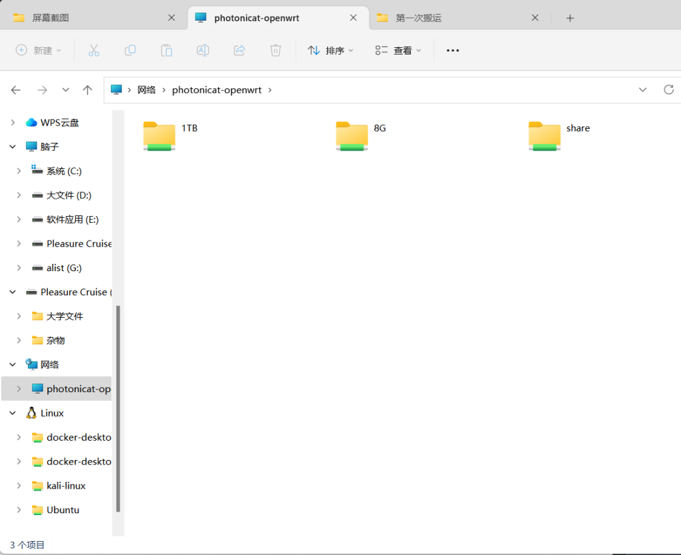Open the 查看 view dropdown
The height and width of the screenshot is (555, 681).
coord(399,51)
